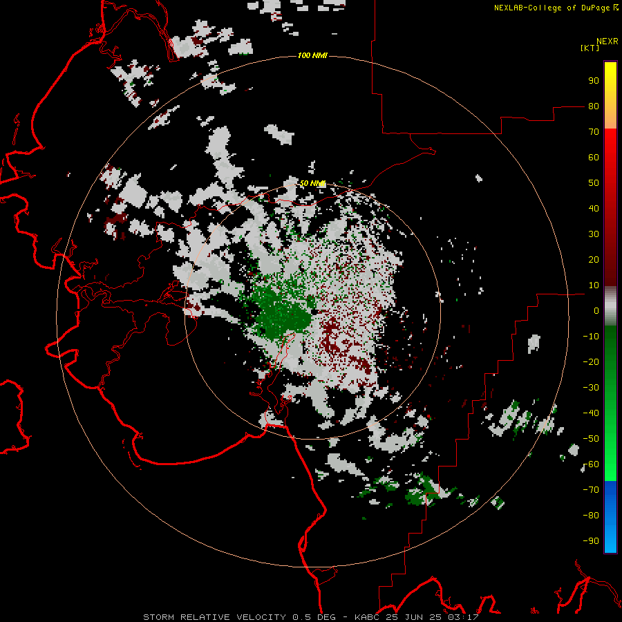622x622 pixels.
Task: Click the gray zero-velocity band of the scale
Action: [610, 306]
